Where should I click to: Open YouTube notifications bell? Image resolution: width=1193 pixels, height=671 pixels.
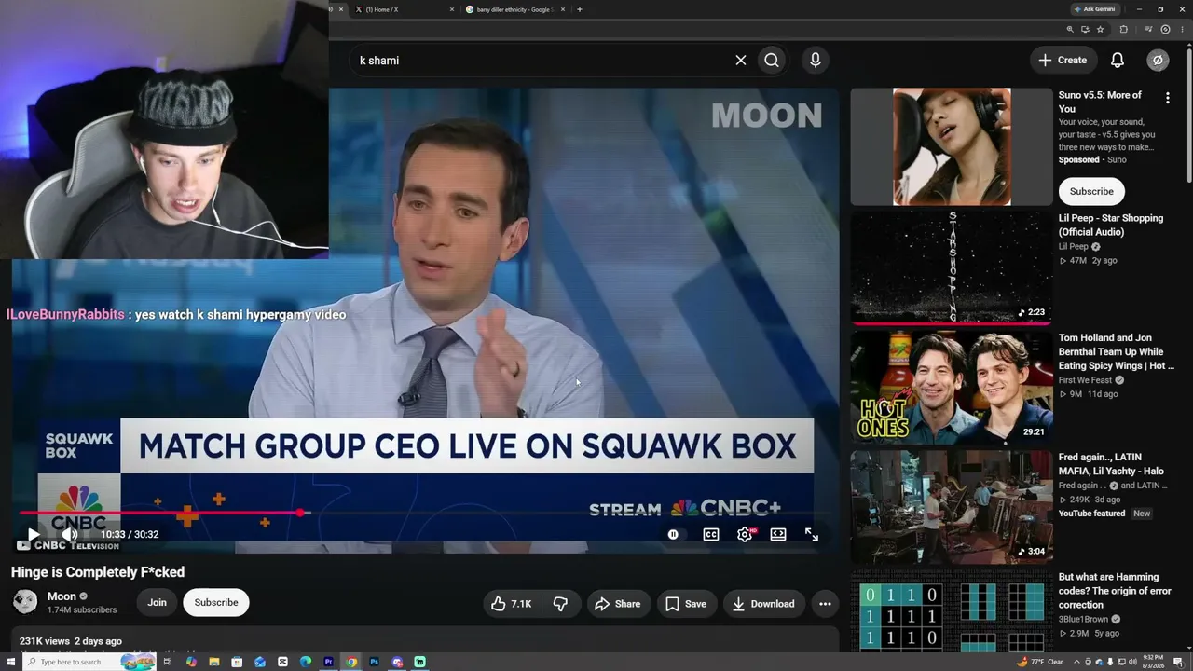[x=1118, y=60]
